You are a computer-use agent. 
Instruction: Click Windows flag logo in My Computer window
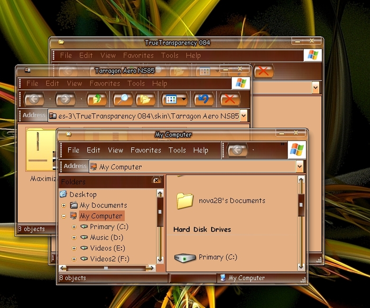click(296, 150)
